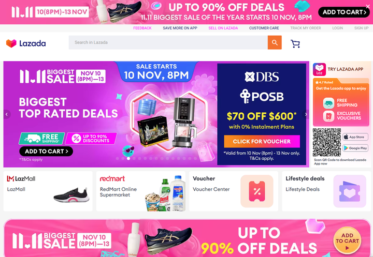Viewport: 373px width, 257px height.
Task: Click the Laz app icon beside Try Lazada App
Action: pos(319,69)
